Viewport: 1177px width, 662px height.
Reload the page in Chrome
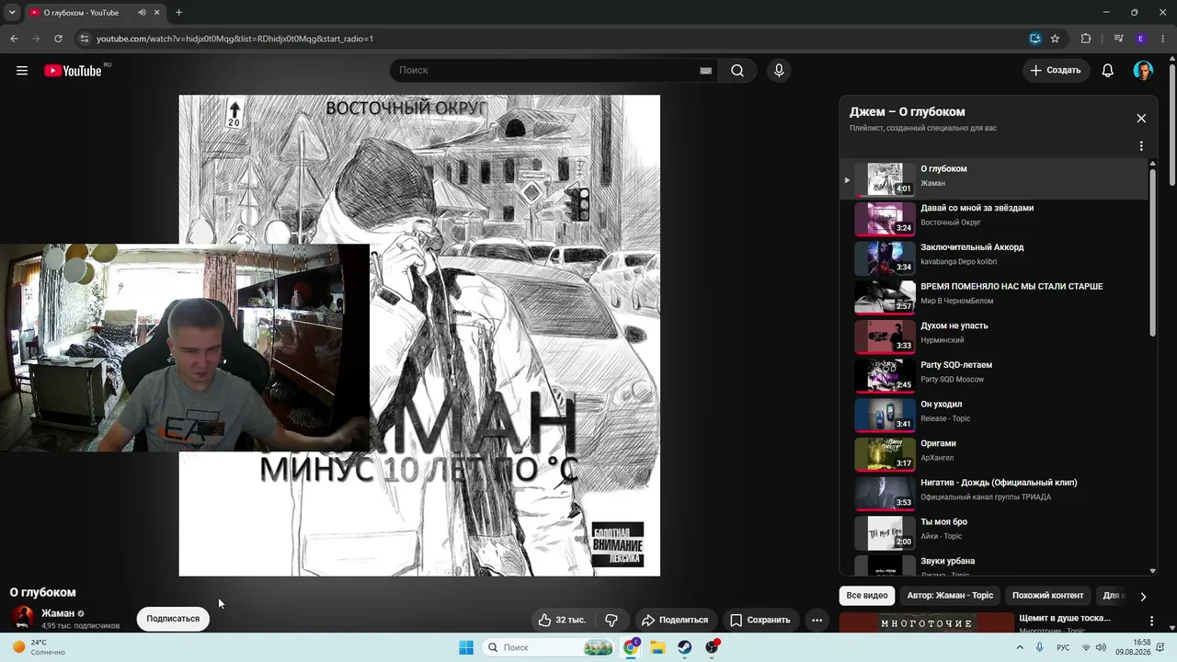click(58, 39)
